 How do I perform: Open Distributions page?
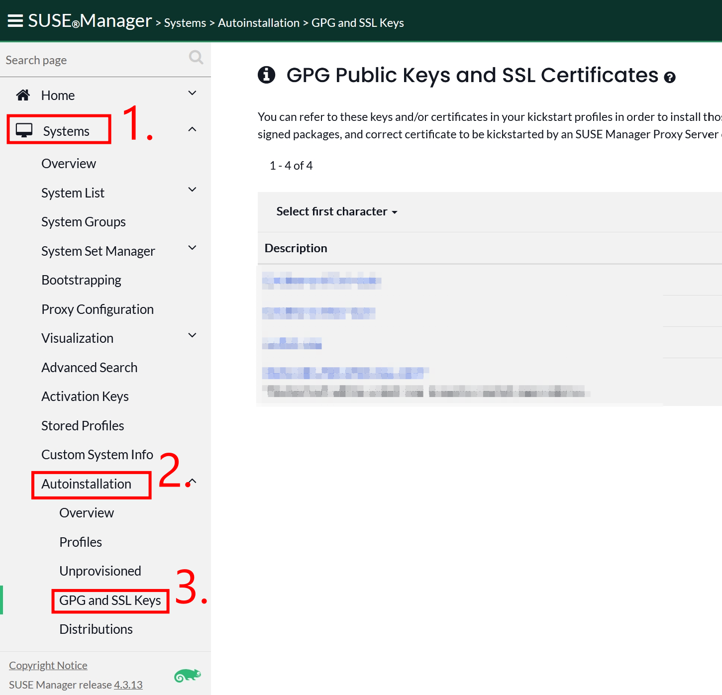coord(96,629)
